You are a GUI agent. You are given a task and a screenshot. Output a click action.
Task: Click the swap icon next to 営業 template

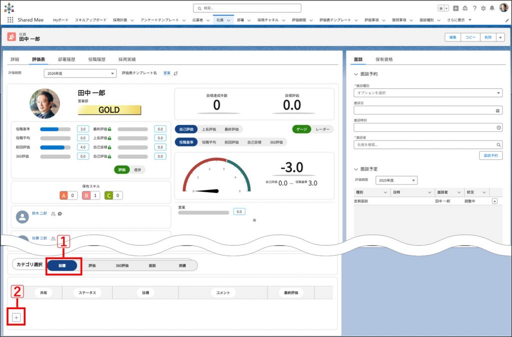[176, 73]
